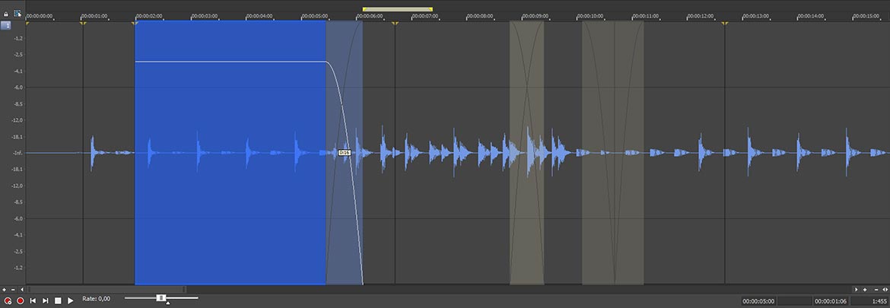
Task: Click the 00:00:01:06 selection length field
Action: (x=830, y=301)
